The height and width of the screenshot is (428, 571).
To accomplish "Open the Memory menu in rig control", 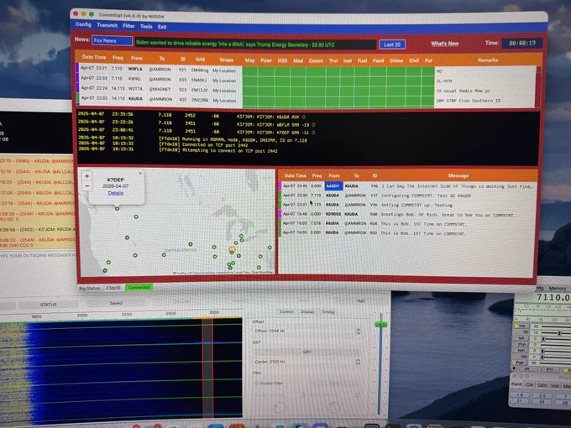I will (558, 288).
